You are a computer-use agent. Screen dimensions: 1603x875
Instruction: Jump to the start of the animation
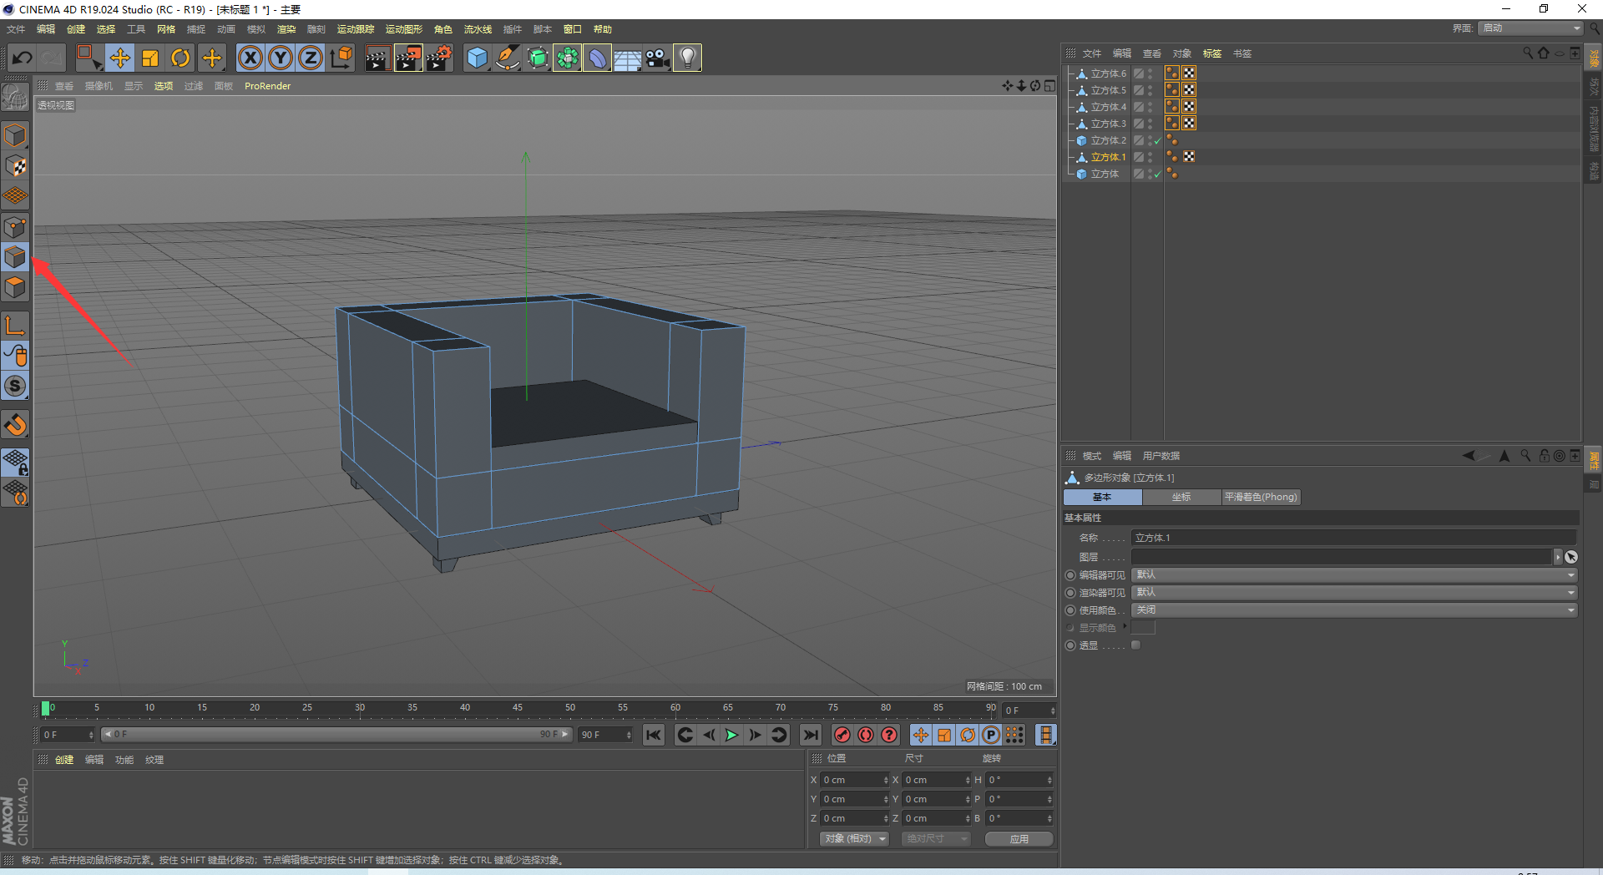[654, 735]
